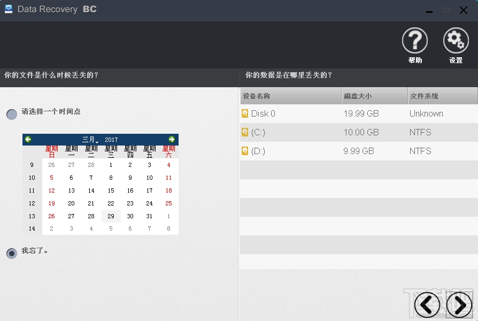Select March 15 in the calendar

pyautogui.click(x=111, y=190)
